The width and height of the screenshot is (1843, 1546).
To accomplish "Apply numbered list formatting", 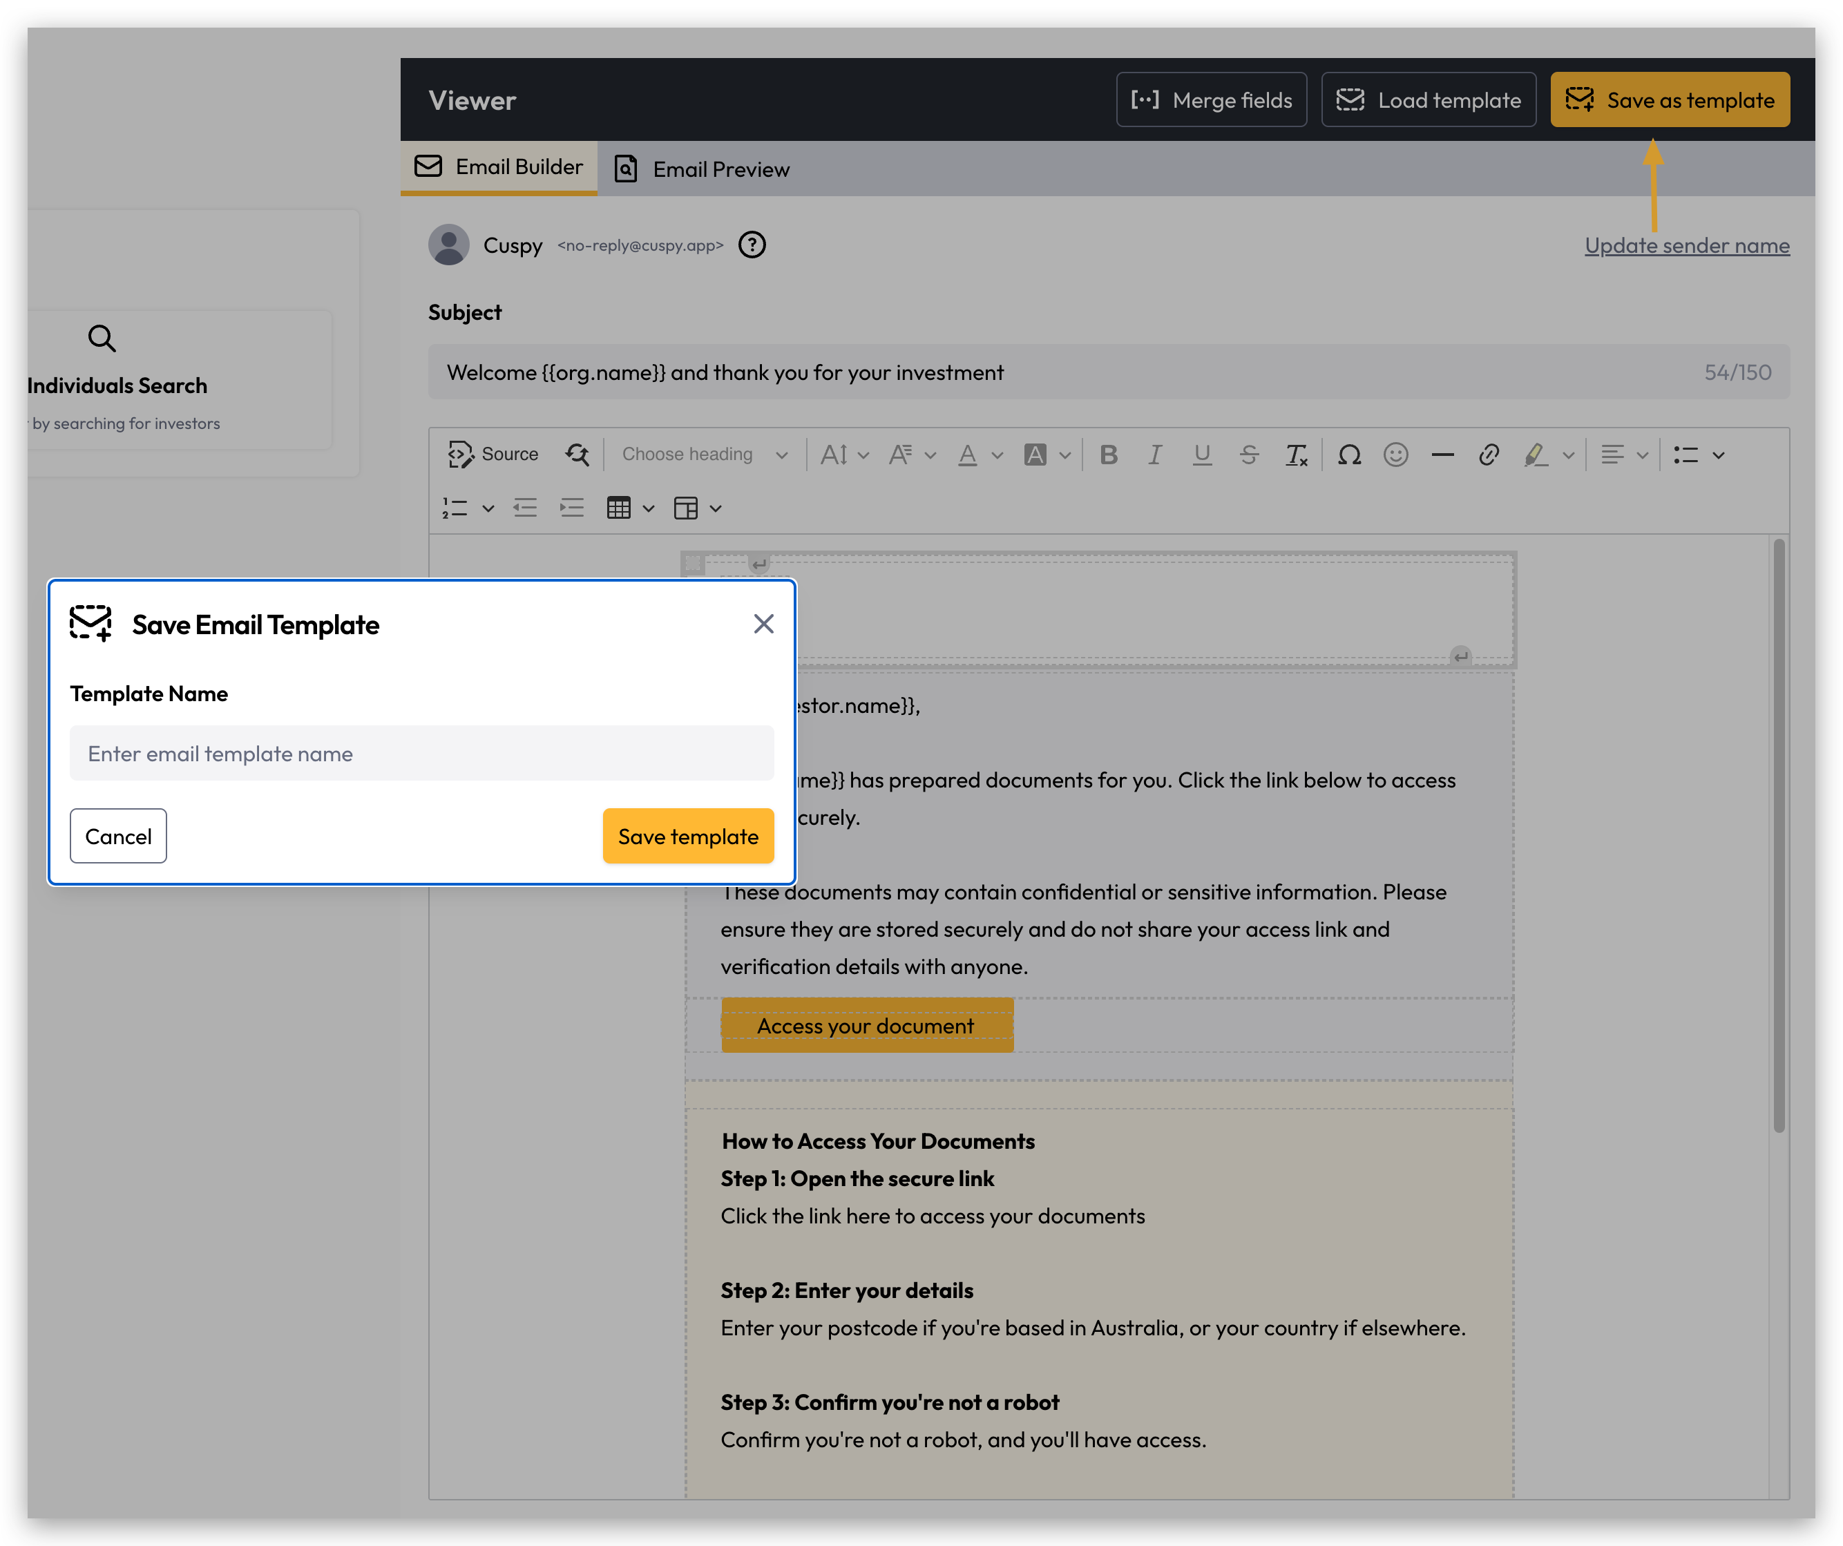I will point(455,508).
